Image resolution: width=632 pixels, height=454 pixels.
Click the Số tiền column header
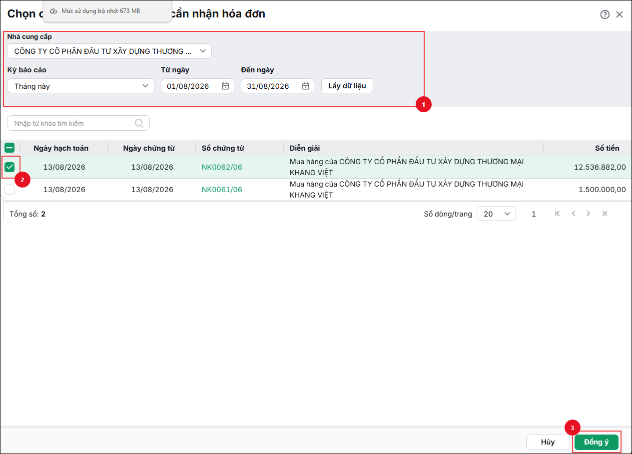pos(607,148)
